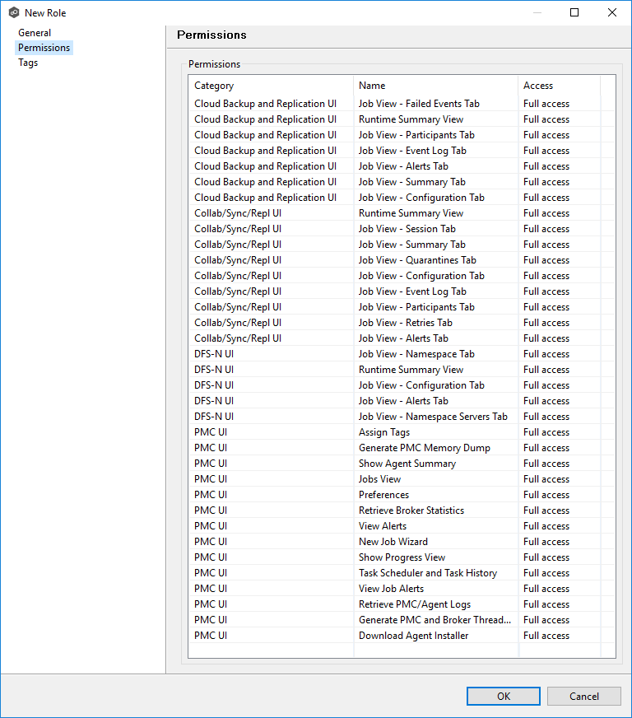Switch to the Tags section
This screenshot has height=718, width=632.
click(x=28, y=63)
